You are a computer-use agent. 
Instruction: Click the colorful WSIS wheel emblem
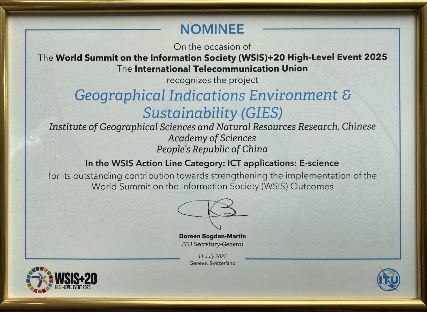pos(40,280)
